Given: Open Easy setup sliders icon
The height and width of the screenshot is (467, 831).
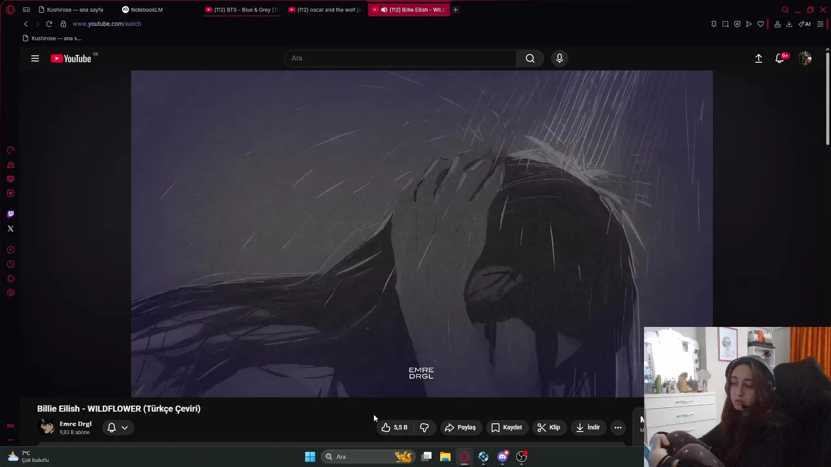Looking at the screenshot, I should [821, 24].
